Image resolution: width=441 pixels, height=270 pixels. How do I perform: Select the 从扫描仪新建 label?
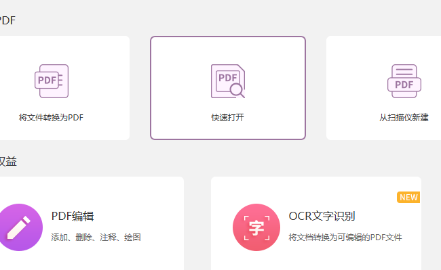[x=404, y=118]
